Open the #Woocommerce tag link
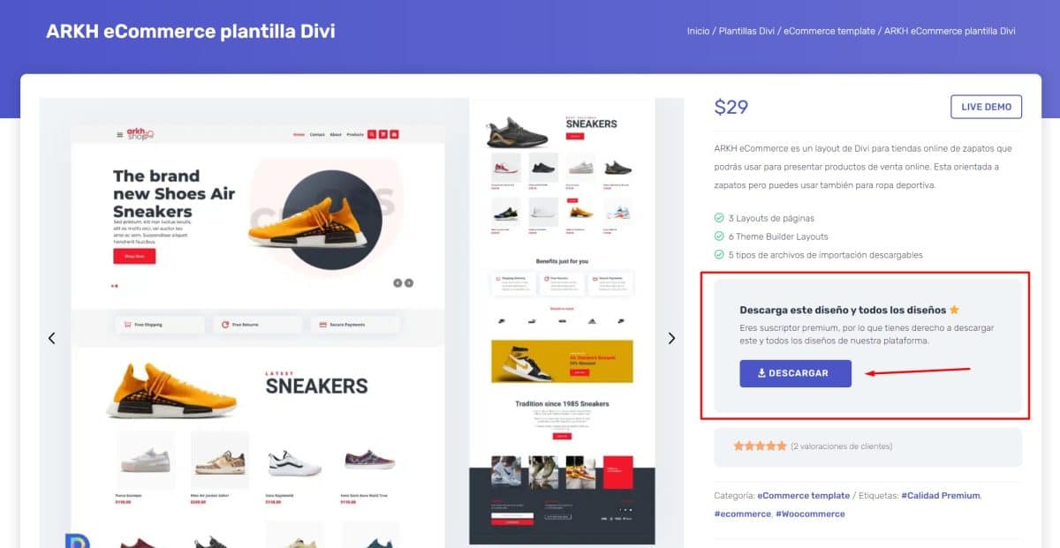1060x548 pixels. click(x=810, y=514)
